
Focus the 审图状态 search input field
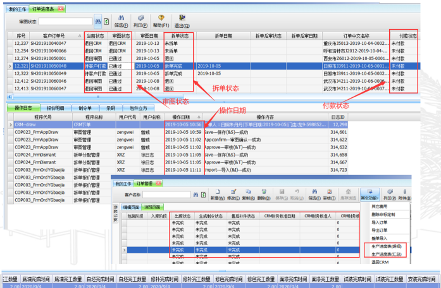(x=66, y=21)
